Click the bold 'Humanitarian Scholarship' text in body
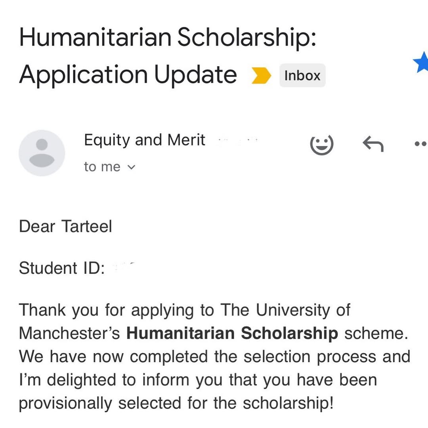This screenshot has height=428, width=428. coord(232,333)
